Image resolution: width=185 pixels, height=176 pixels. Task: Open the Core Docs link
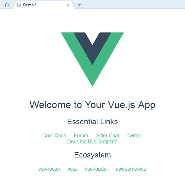coord(54,135)
